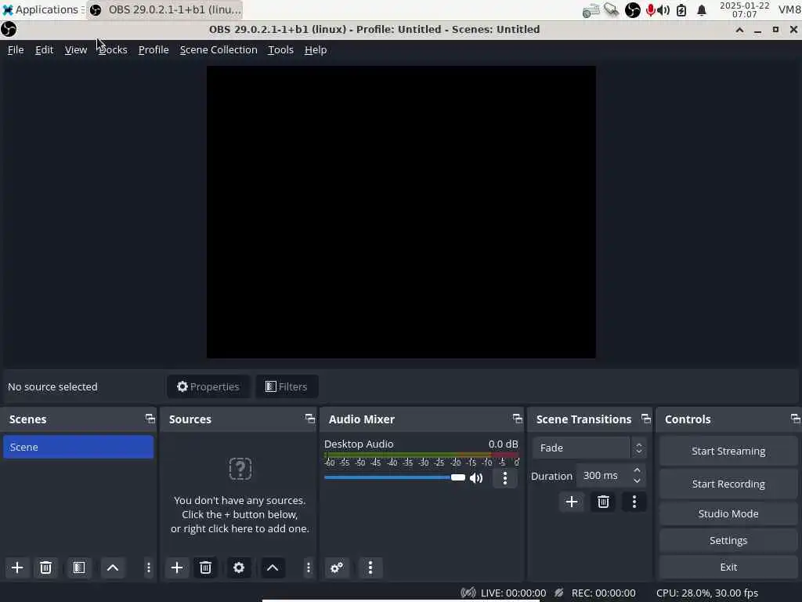Remove selected scene with trash icon
802x602 pixels.
[45, 568]
